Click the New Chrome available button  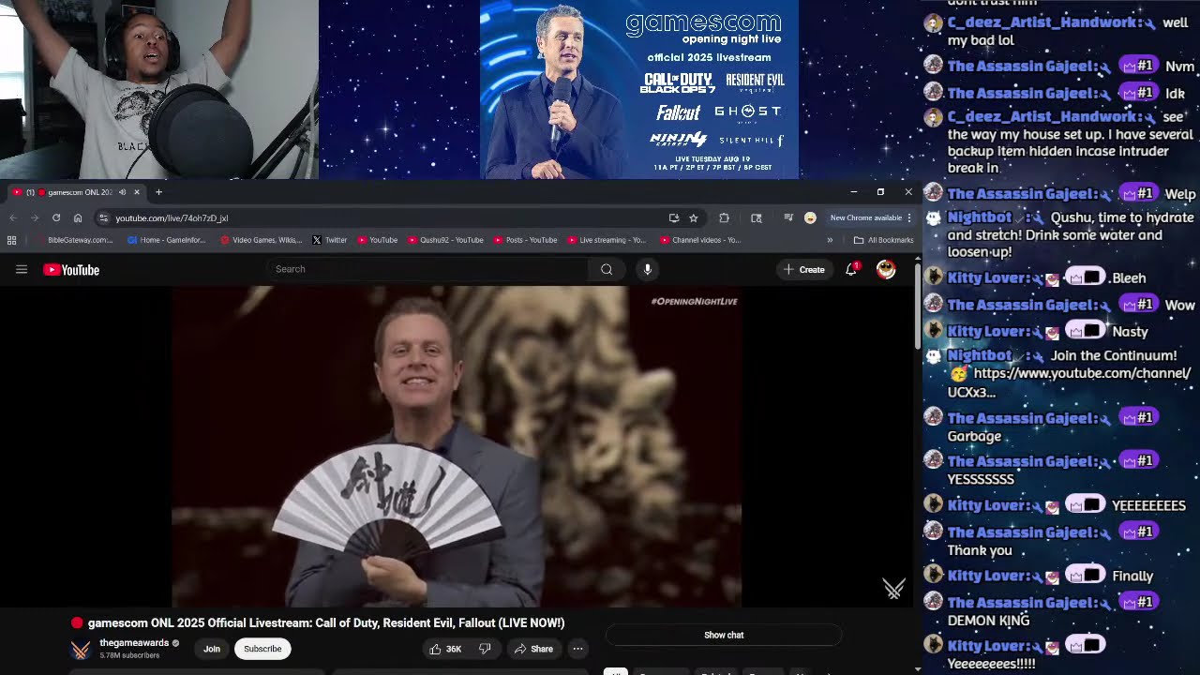click(x=865, y=217)
